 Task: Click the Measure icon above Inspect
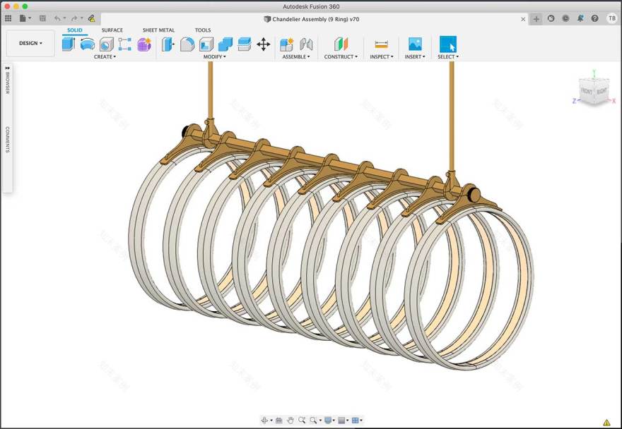381,44
